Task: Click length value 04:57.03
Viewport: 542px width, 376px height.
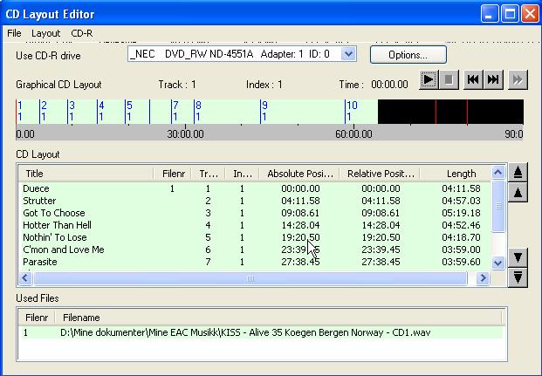Action: 461,201
